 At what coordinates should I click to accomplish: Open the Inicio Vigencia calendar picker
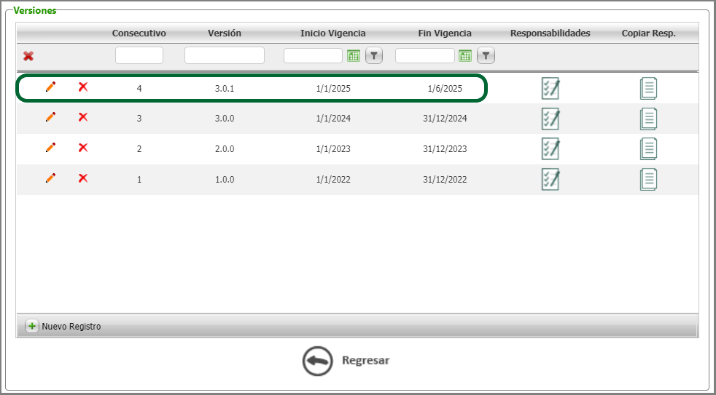[x=354, y=56]
